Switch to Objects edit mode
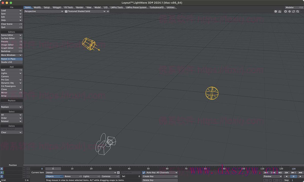Image resolution: width=304 pixels, height=182 pixels. tap(54, 176)
